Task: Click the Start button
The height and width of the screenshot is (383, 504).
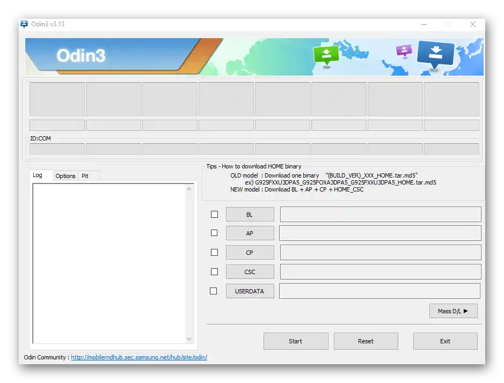Action: tap(296, 341)
